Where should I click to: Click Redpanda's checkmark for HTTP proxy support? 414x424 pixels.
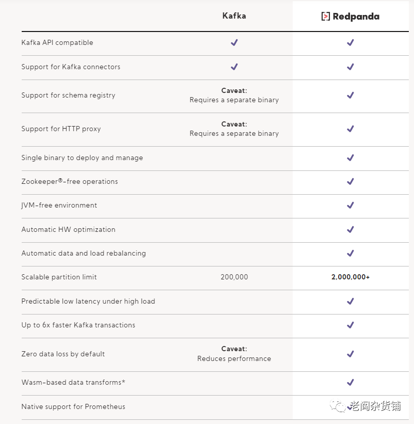pos(351,129)
